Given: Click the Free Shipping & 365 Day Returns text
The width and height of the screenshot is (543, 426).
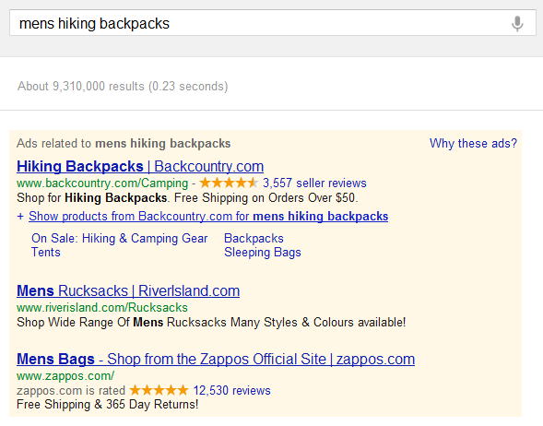Looking at the screenshot, I should point(107,405).
